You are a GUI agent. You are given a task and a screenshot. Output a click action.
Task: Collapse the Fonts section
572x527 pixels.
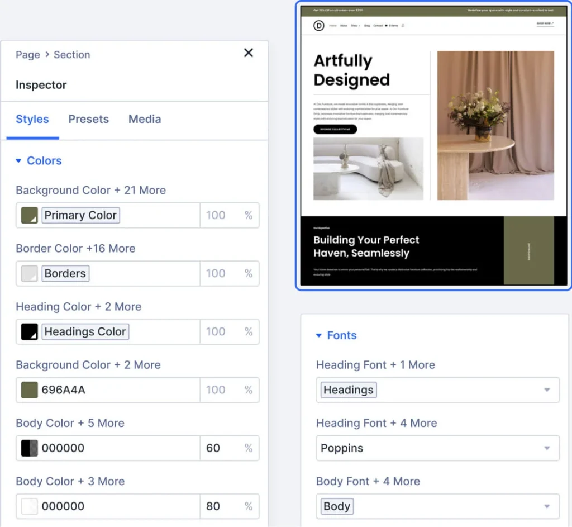click(319, 335)
